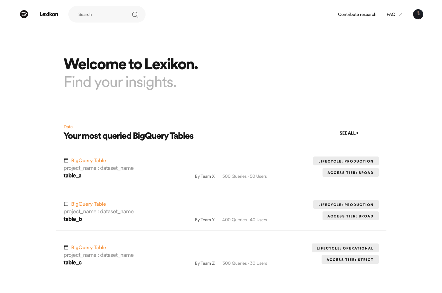Click the search magnifier icon
Screen dimensions: 442x293
point(135,15)
